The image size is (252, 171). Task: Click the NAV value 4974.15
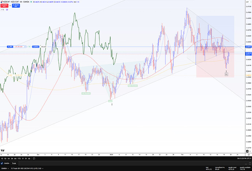[209, 169]
